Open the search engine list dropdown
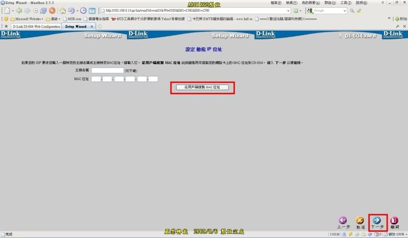Image resolution: width=408 pixels, height=238 pixels. pos(345,11)
